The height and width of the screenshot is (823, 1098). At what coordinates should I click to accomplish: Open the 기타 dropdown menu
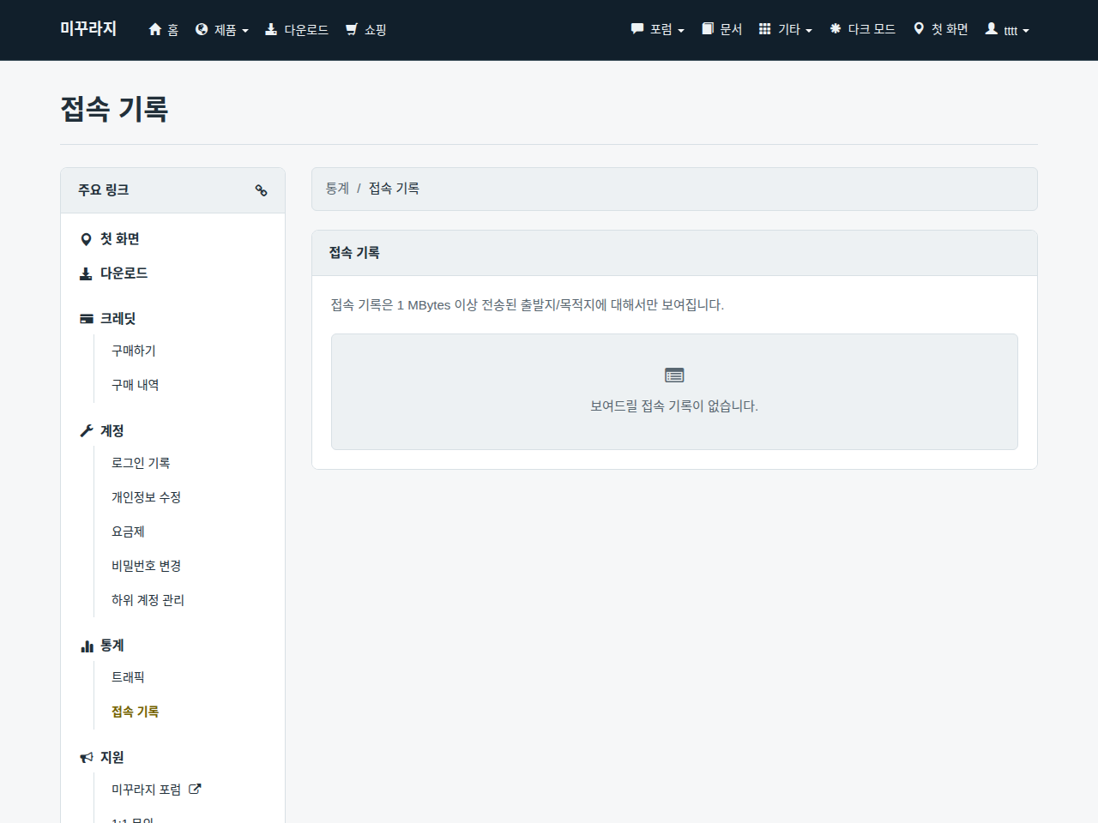tap(786, 29)
